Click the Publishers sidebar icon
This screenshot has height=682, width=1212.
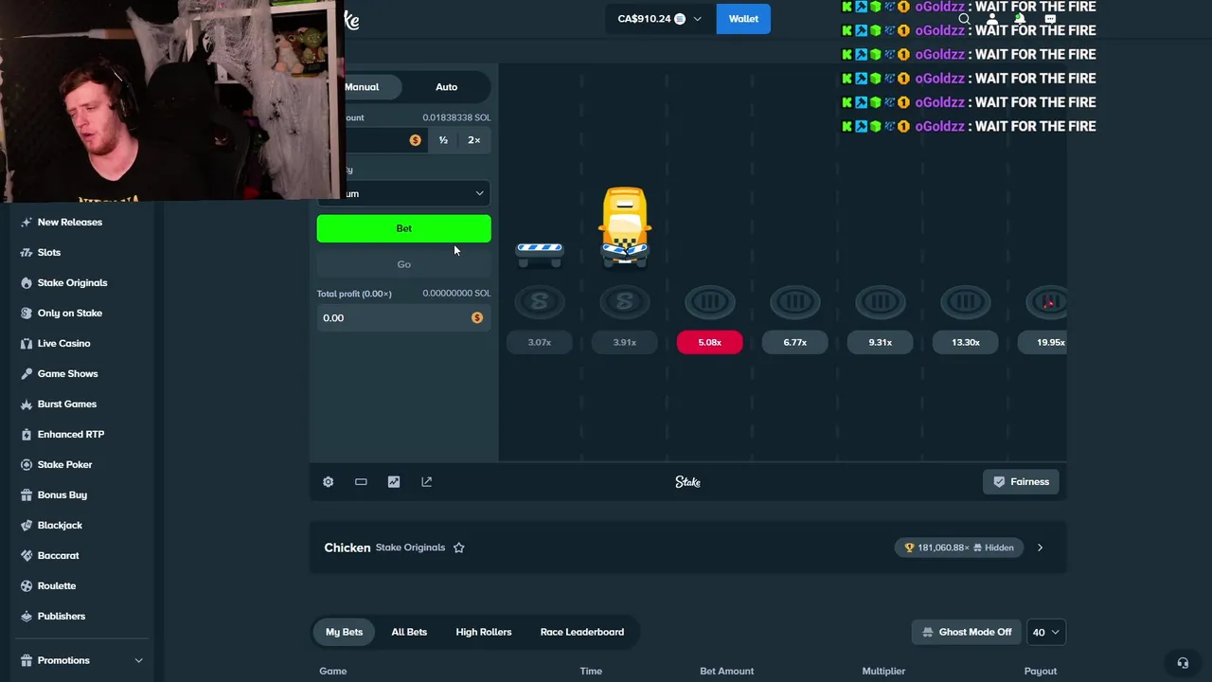tap(27, 616)
